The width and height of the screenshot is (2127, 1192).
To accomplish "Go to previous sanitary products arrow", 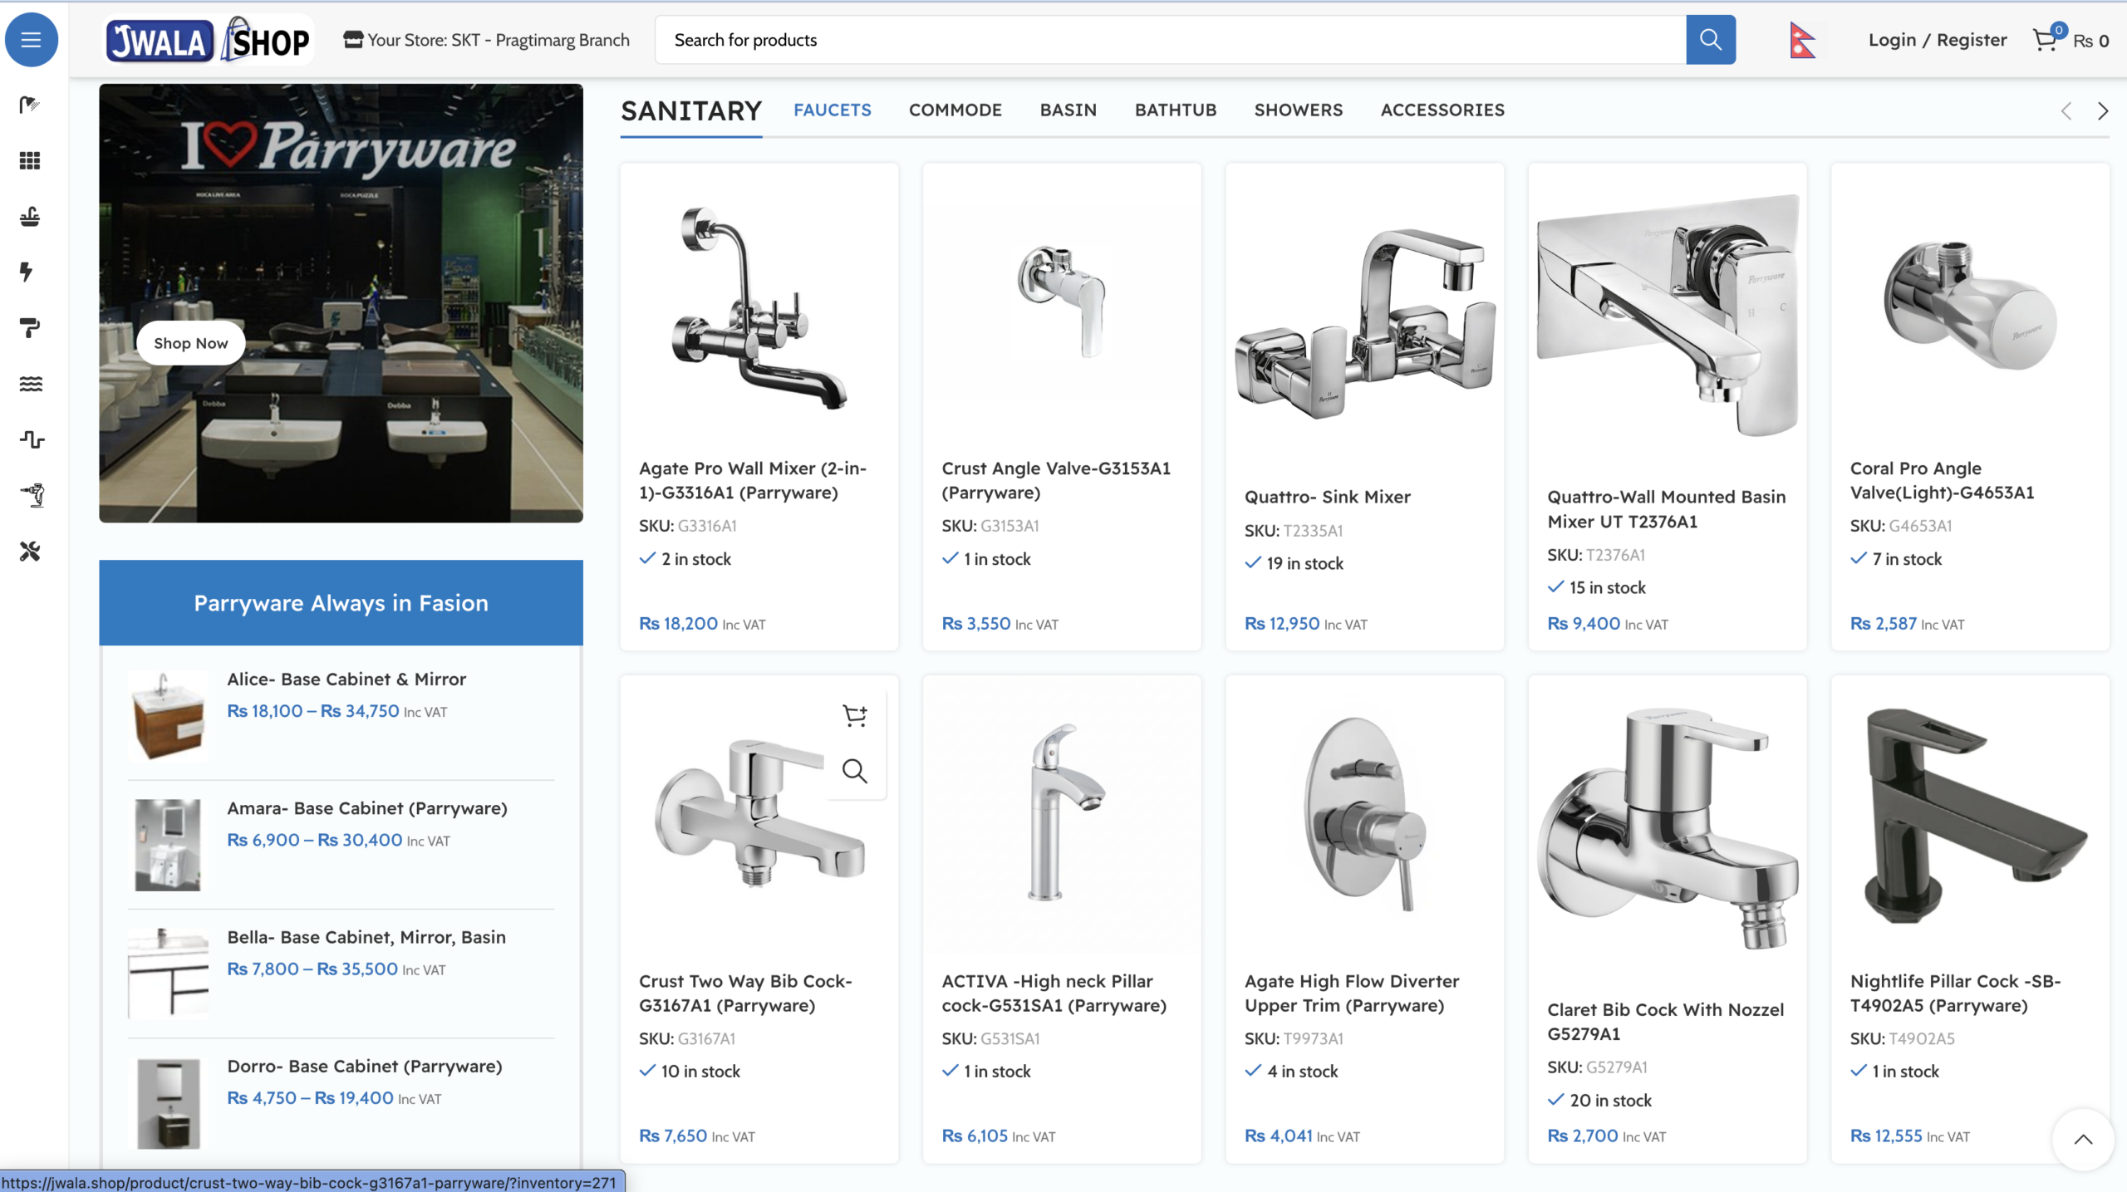I will (2066, 111).
